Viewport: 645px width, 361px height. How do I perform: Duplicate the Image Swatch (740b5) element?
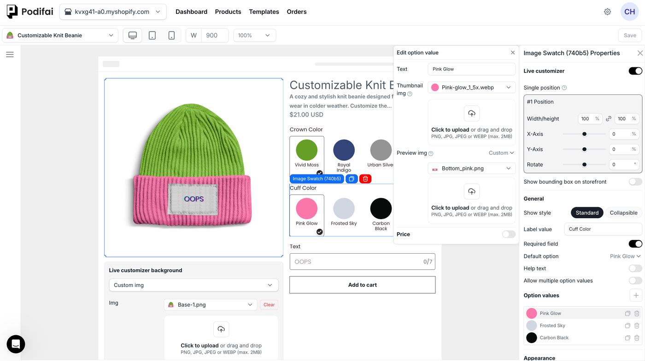(x=352, y=179)
